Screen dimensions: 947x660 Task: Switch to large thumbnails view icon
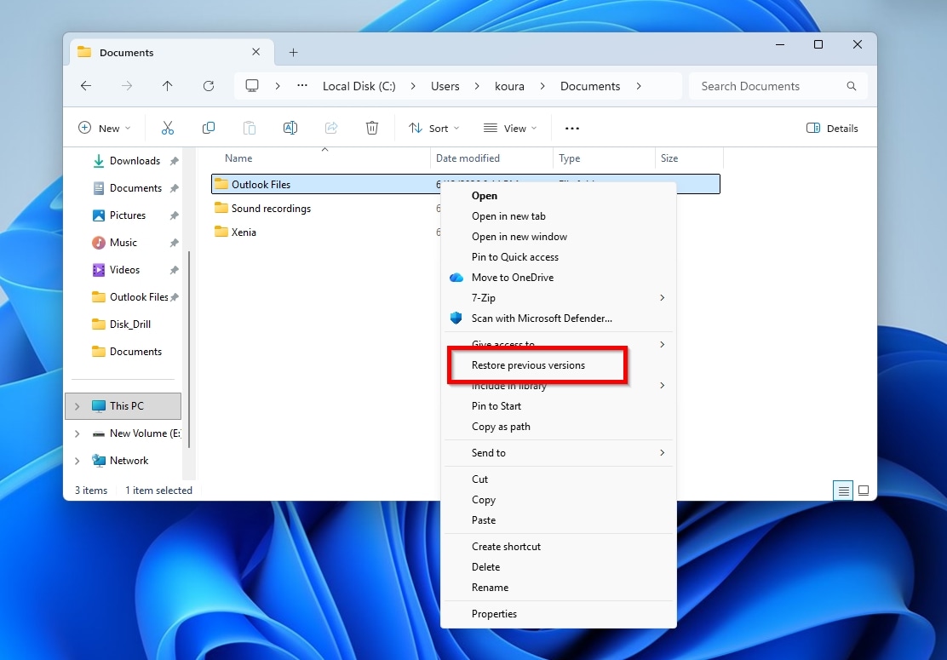click(x=864, y=491)
